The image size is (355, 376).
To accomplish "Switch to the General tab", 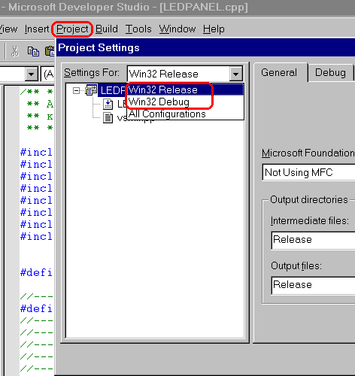I will point(279,72).
